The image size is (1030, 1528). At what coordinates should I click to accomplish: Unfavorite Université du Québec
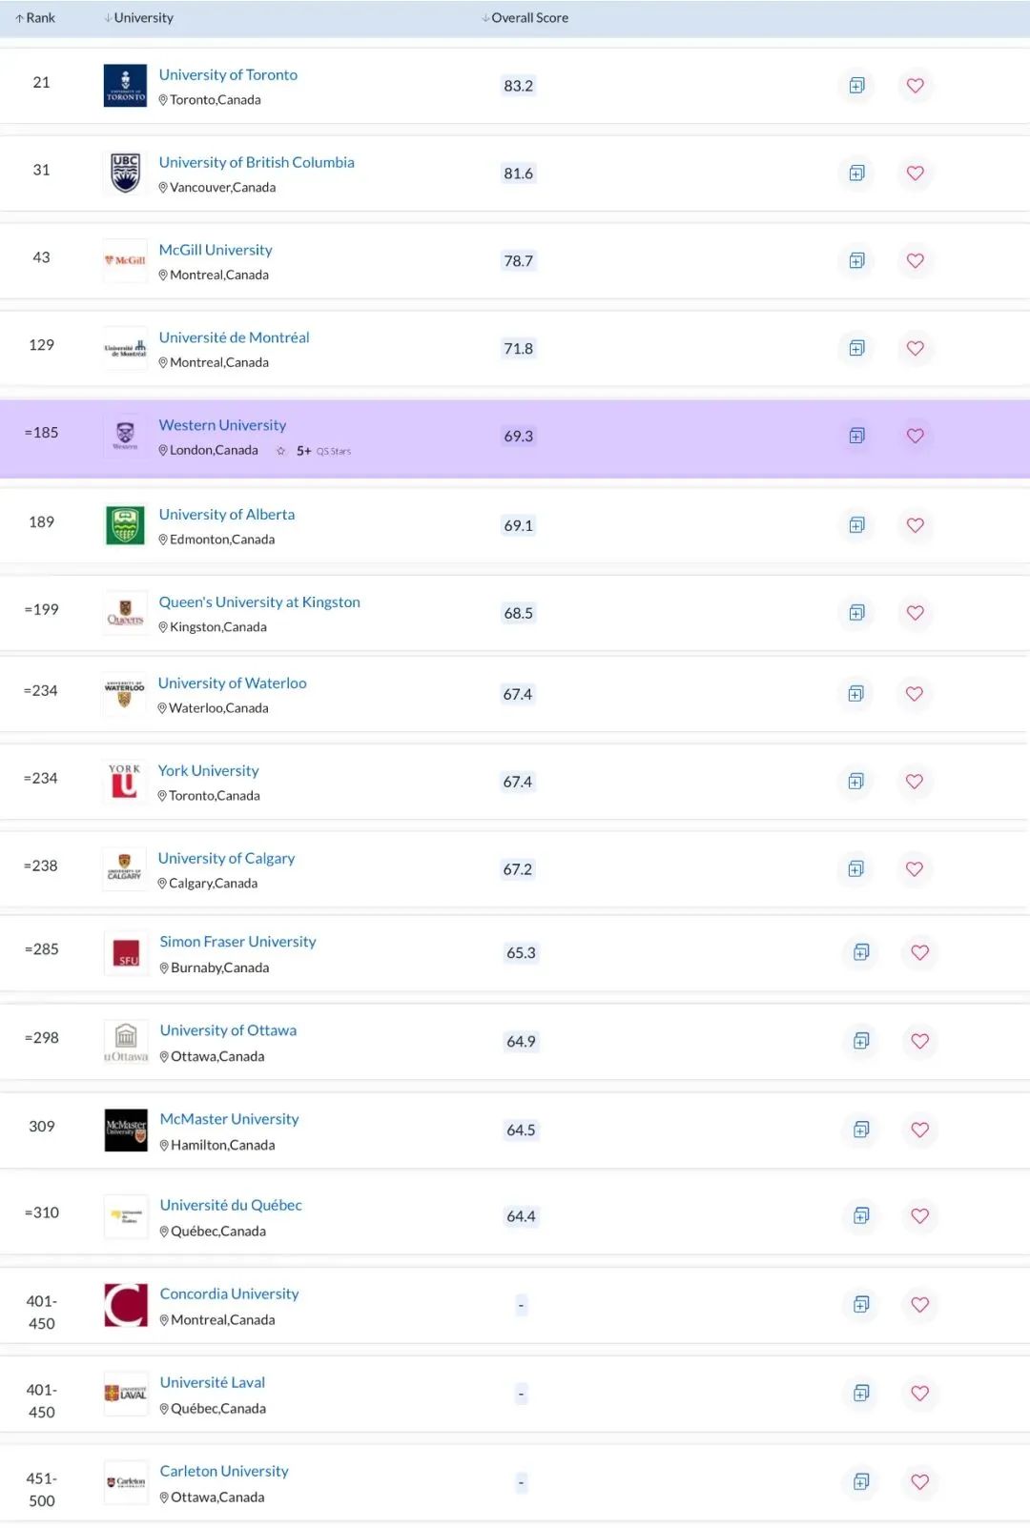919,1216
